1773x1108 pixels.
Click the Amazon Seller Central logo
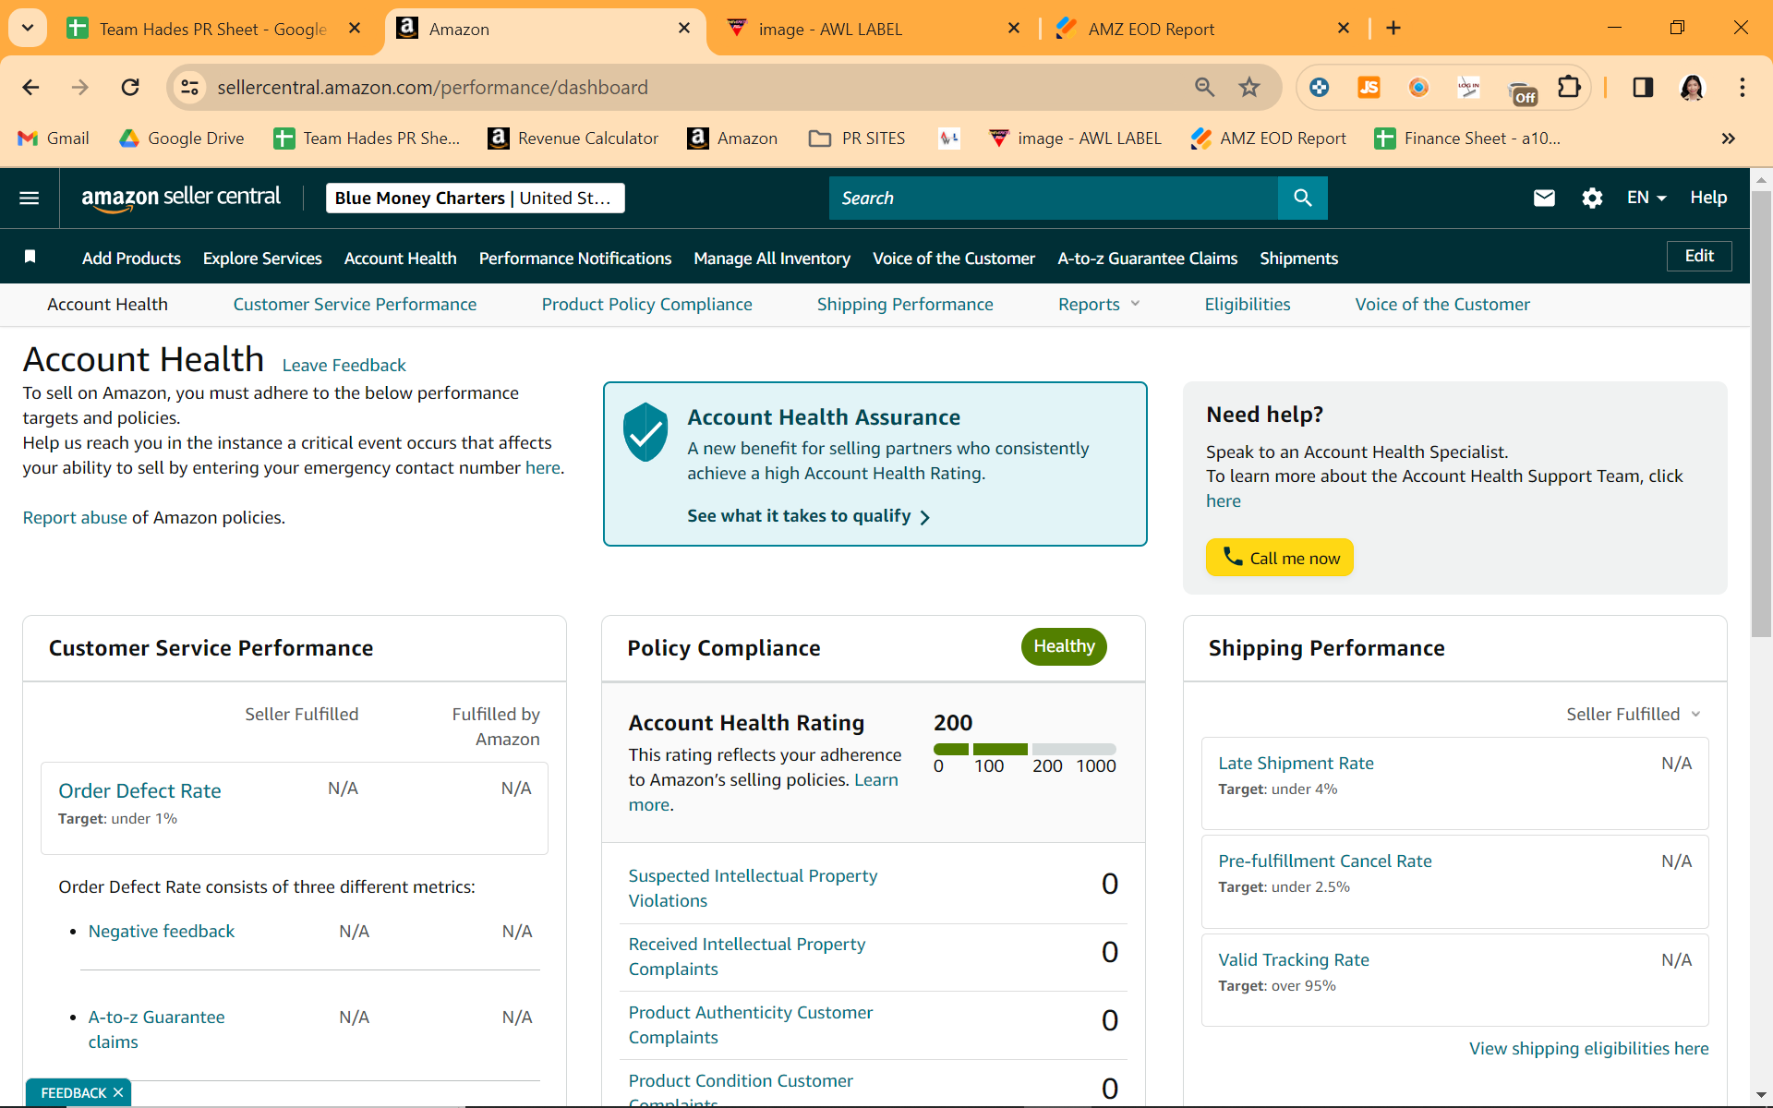[181, 198]
